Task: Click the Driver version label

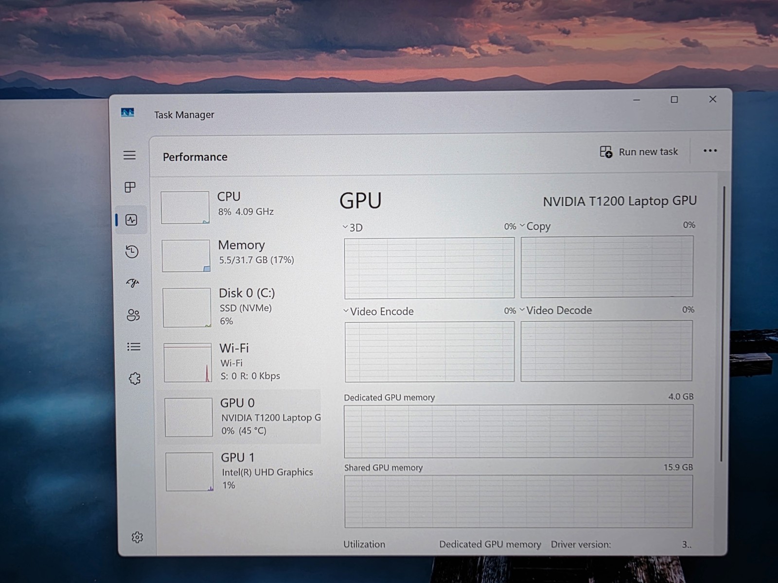Action: click(x=581, y=544)
